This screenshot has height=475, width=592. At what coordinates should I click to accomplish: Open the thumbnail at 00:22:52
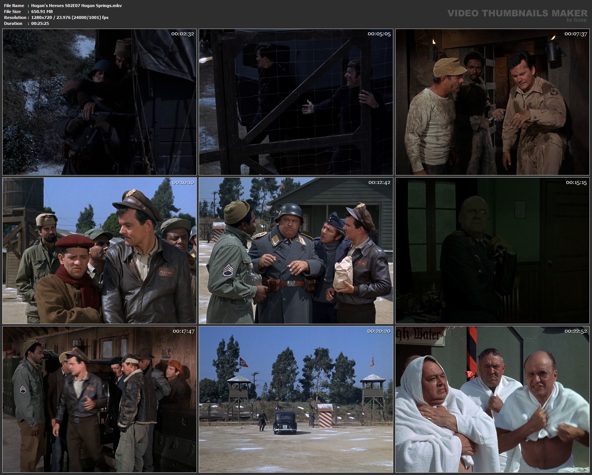[x=492, y=400]
